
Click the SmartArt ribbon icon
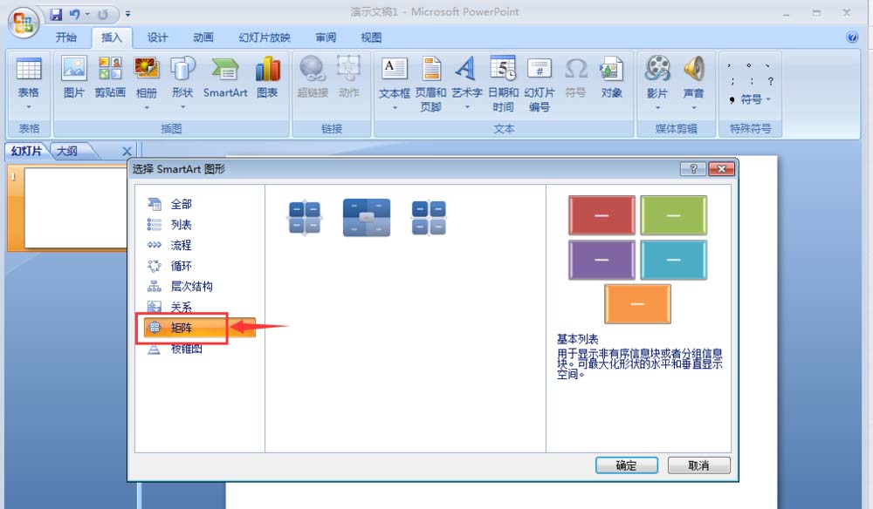tap(225, 78)
